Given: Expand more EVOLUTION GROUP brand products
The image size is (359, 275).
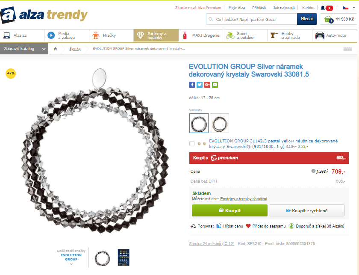Looking at the screenshot, I should (71, 264).
